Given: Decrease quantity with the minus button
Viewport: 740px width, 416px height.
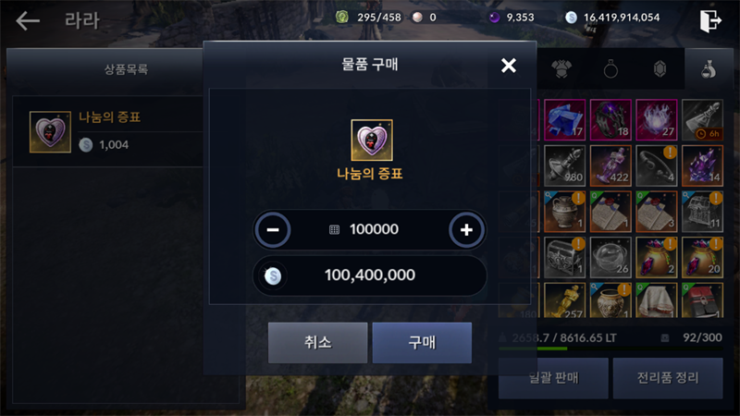Looking at the screenshot, I should click(273, 229).
